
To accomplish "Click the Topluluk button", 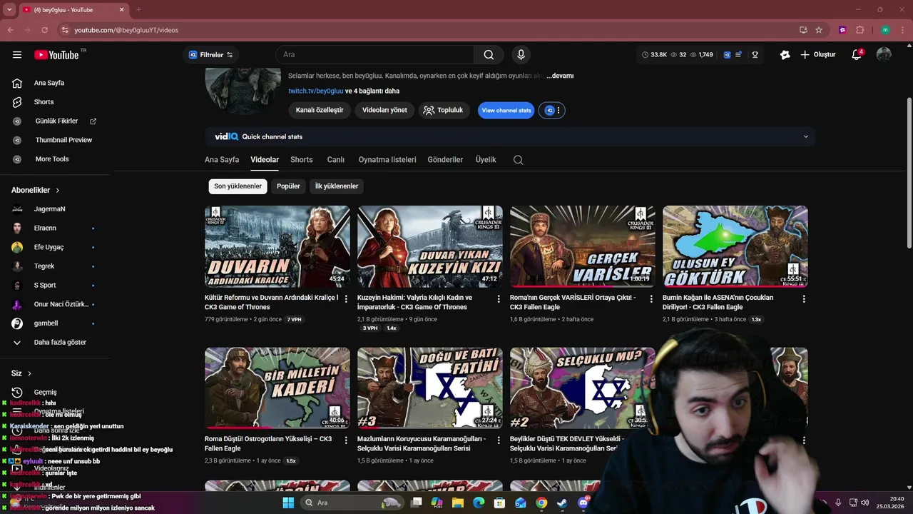I will point(444,111).
